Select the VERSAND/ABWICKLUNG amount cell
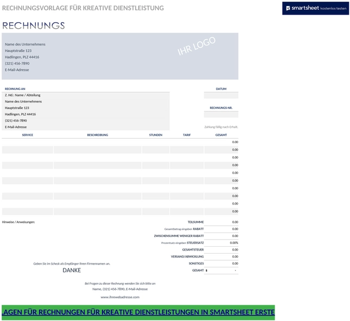The height and width of the screenshot is (321, 350). [x=221, y=257]
